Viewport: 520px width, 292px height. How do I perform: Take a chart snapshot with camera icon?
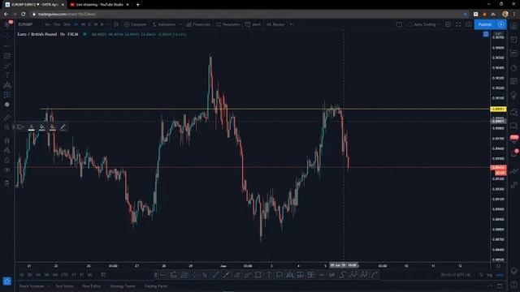tap(469, 24)
